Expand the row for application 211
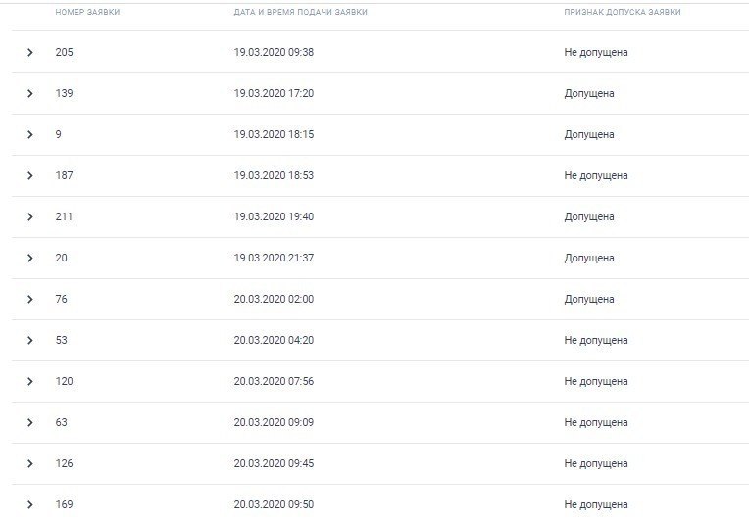Screen dimensions: 749x522 [30, 216]
